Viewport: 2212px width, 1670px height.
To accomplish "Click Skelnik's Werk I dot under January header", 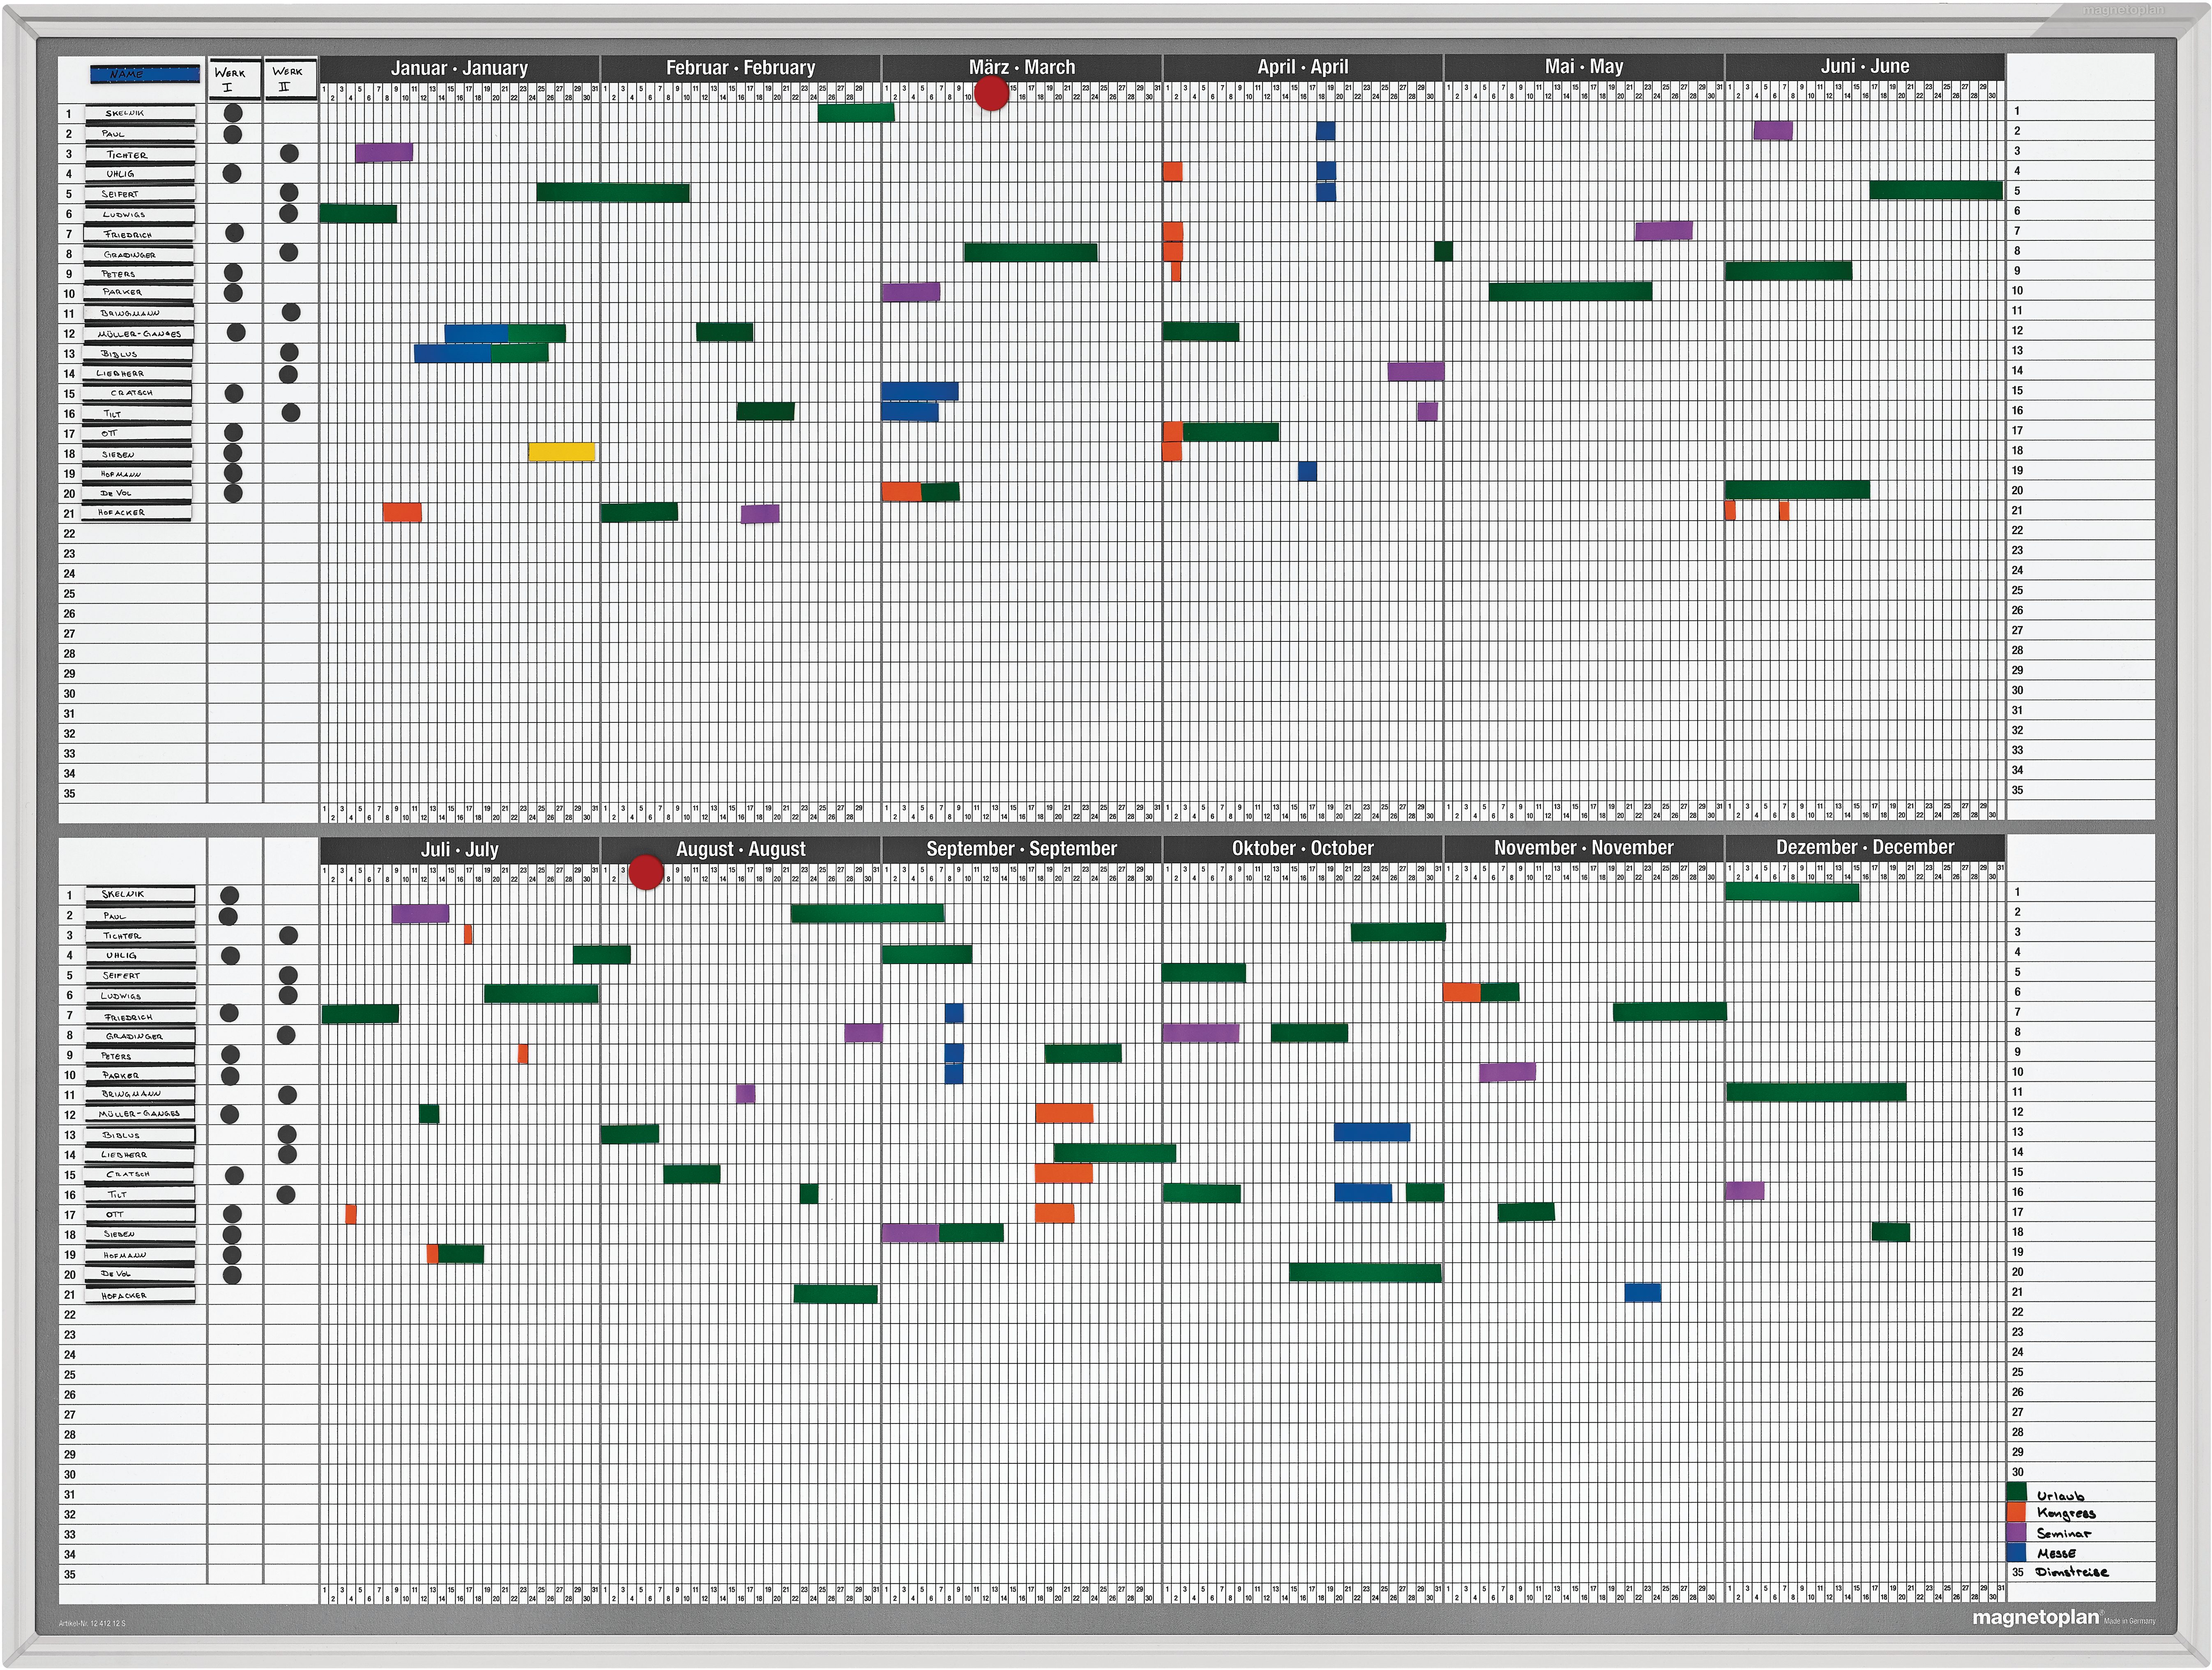I will coord(233,113).
